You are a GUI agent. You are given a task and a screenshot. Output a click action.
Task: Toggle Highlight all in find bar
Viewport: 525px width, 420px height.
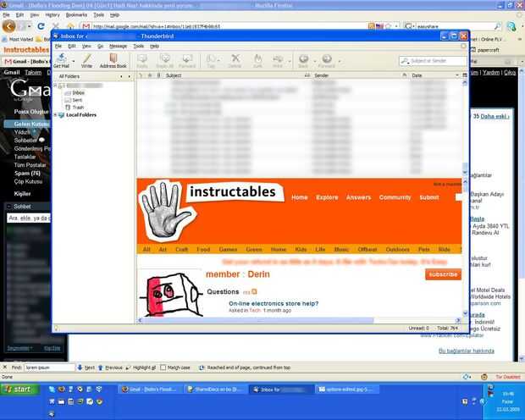click(141, 367)
